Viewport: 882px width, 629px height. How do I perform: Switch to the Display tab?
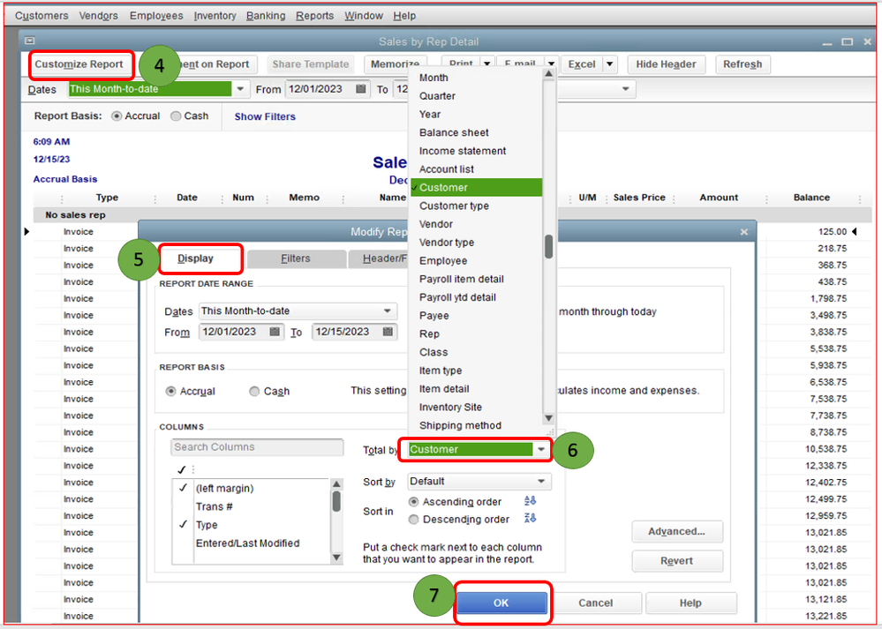(195, 258)
